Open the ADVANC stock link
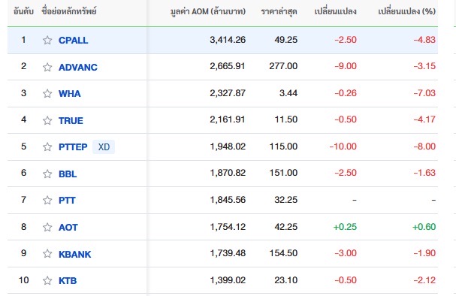Viewport: 456px width, 296px height. [78, 67]
